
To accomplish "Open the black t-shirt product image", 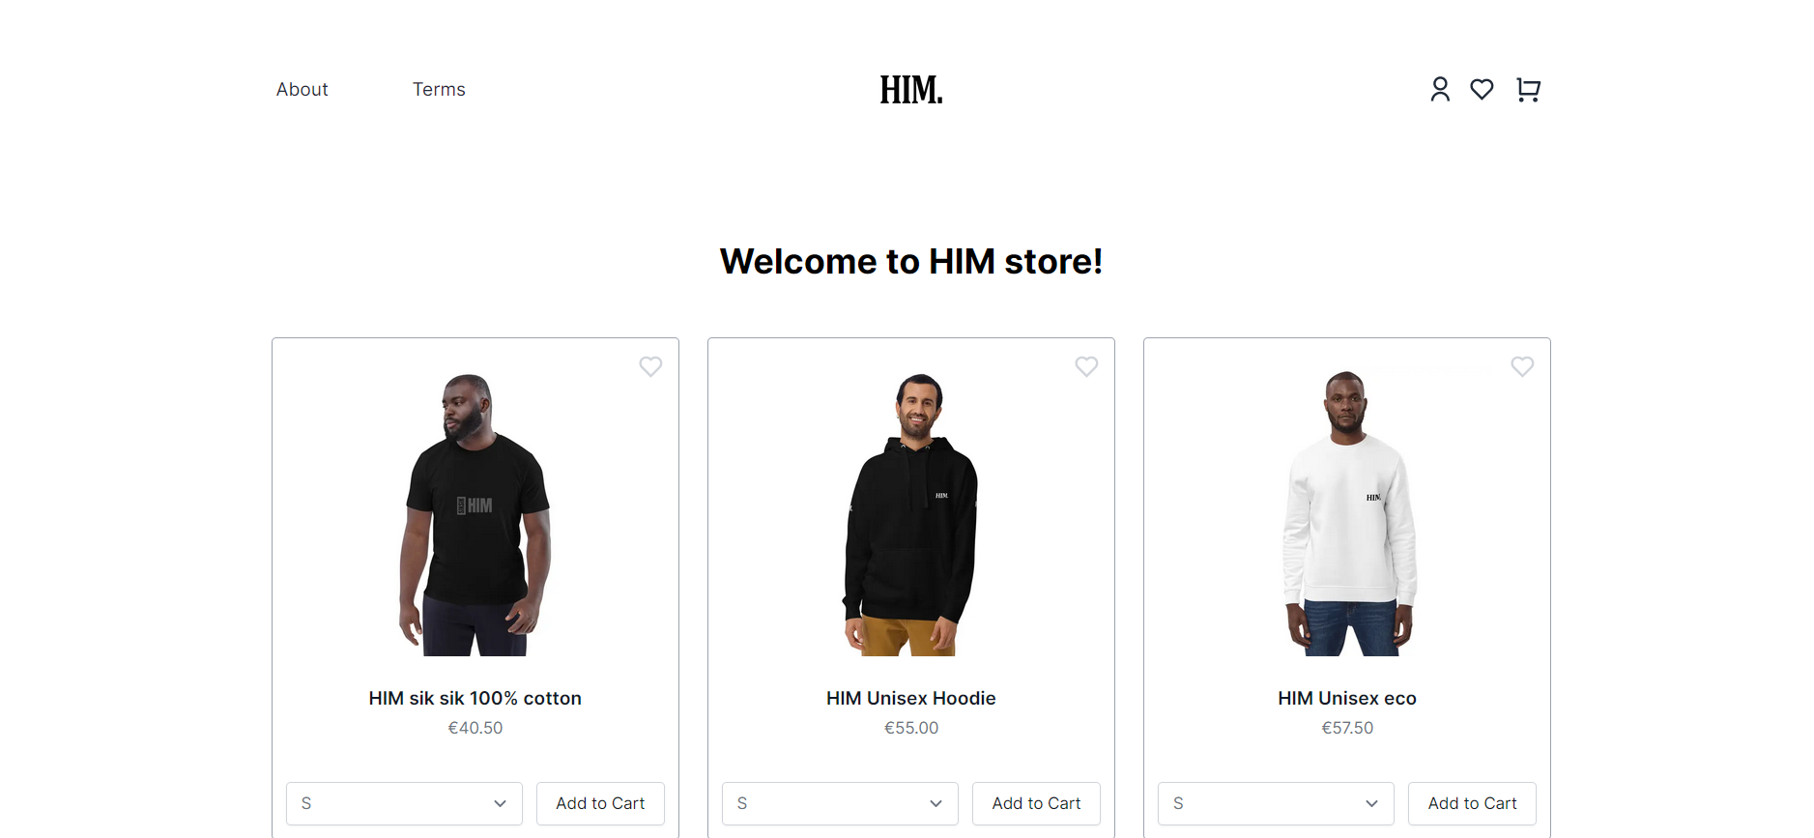I will (x=475, y=514).
